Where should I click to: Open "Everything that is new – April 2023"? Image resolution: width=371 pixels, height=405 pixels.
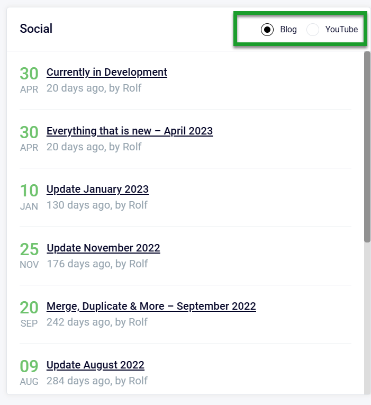point(130,131)
